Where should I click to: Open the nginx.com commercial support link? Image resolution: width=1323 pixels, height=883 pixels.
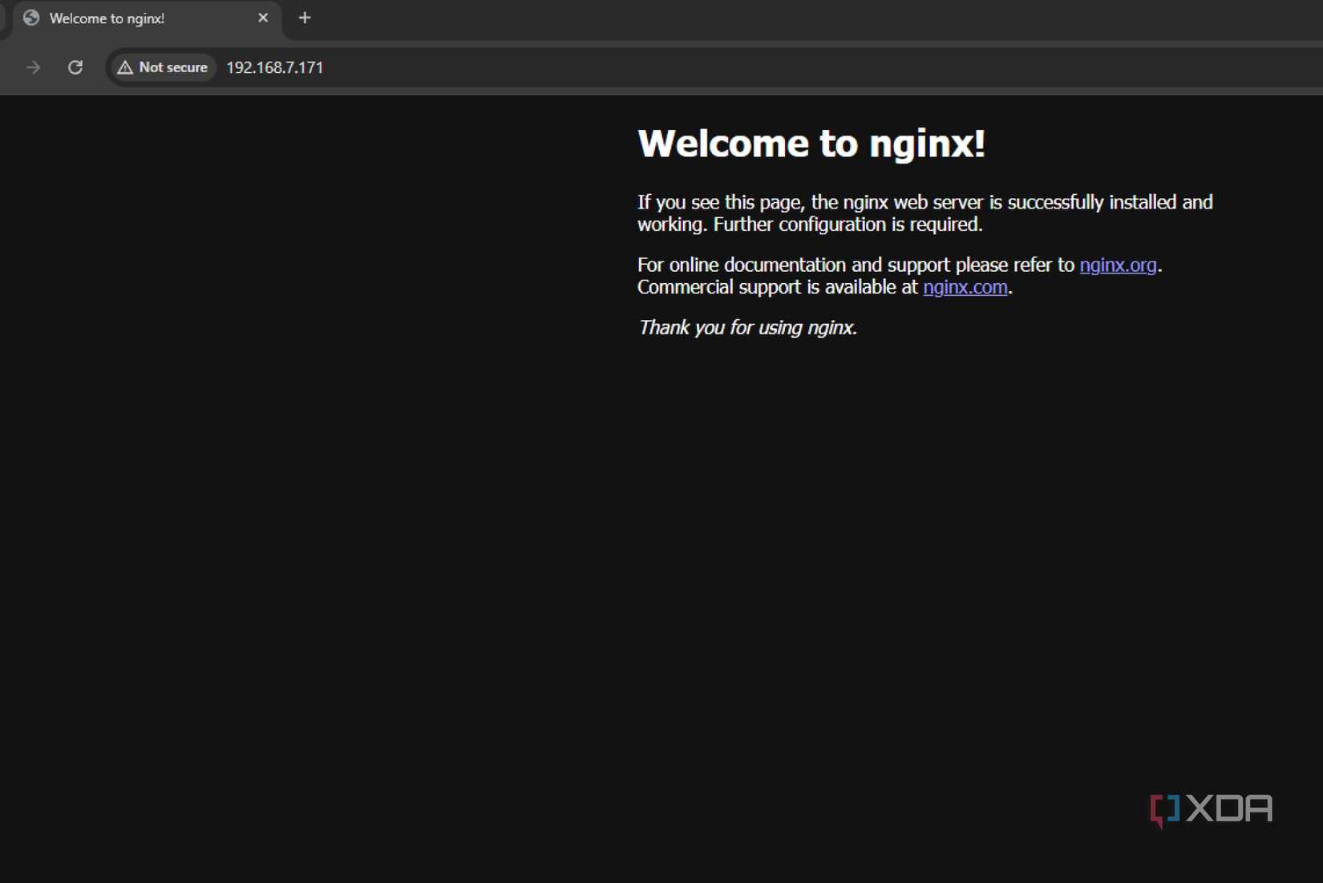pyautogui.click(x=965, y=287)
